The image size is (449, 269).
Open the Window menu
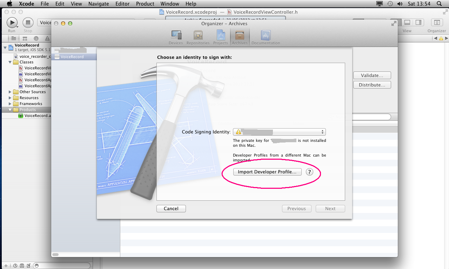click(x=170, y=4)
